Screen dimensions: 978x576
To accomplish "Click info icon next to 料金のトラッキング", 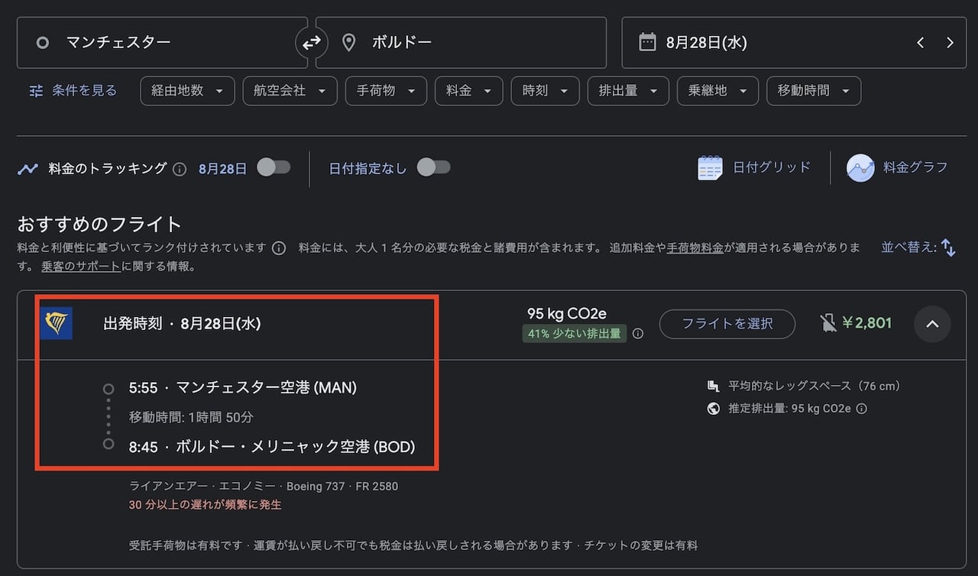I will (x=180, y=169).
